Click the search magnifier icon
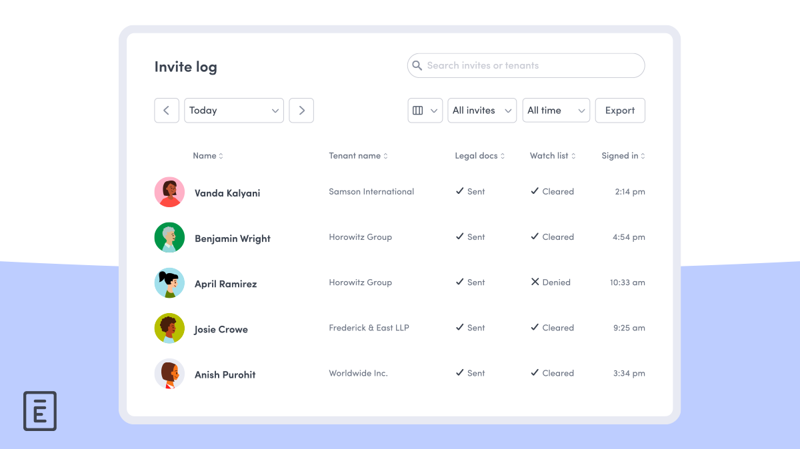 [x=417, y=65]
